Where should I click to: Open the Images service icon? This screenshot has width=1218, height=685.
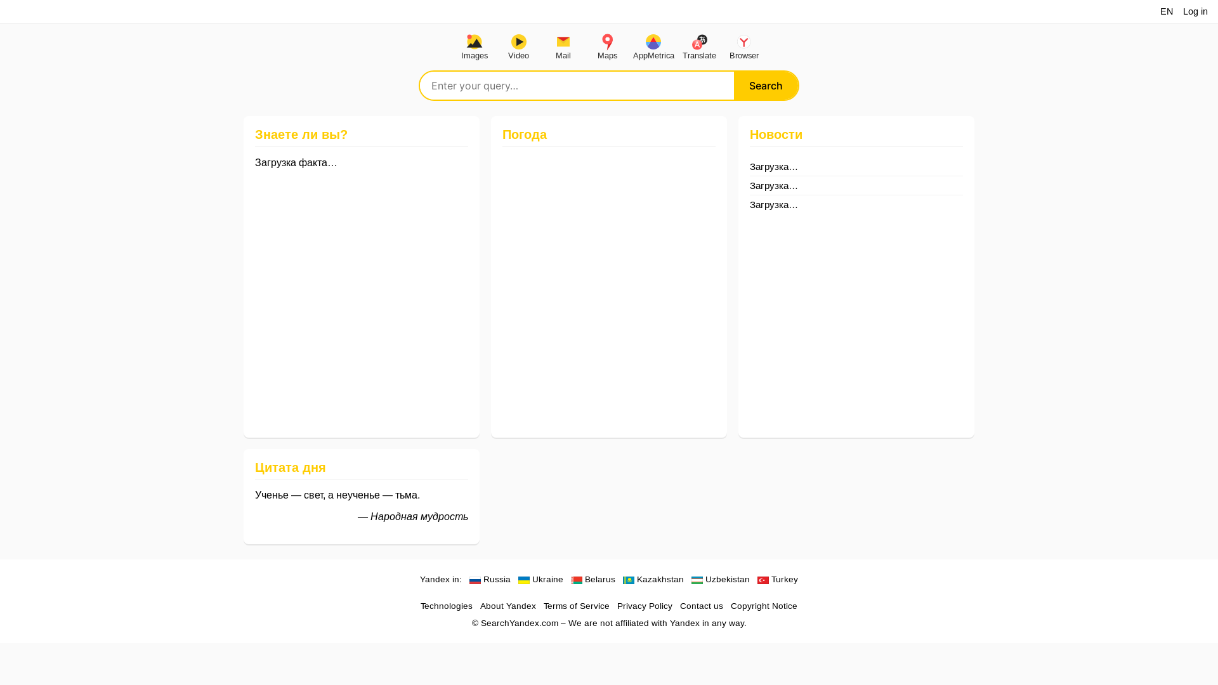coord(475,42)
